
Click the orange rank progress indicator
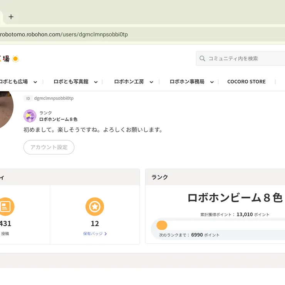pyautogui.click(x=162, y=225)
